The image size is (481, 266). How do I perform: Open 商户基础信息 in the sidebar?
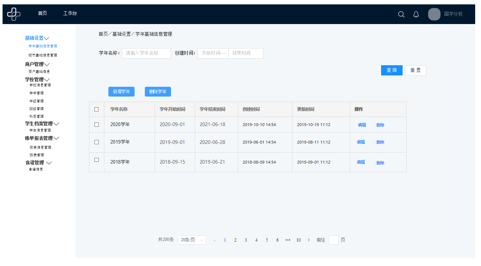tap(39, 72)
